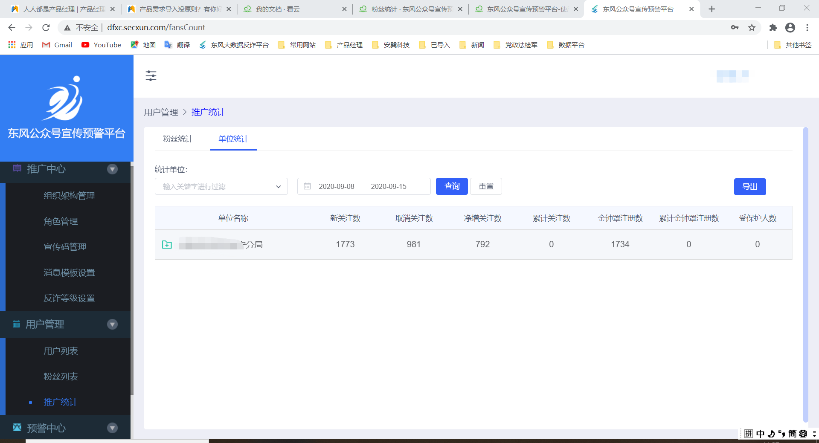819x443 pixels.
Task: Open the 统计单位 filter dropdown
Action: click(221, 186)
